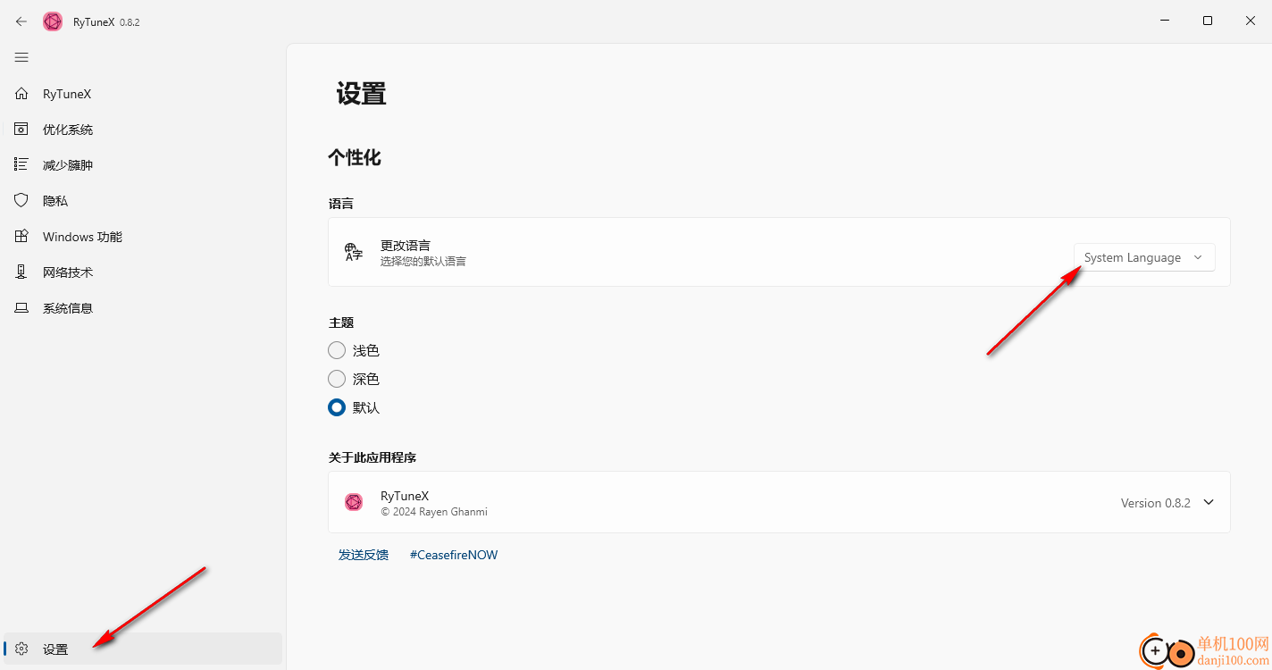Select the 深色 theme radio button
The height and width of the screenshot is (670, 1272).
(x=337, y=379)
